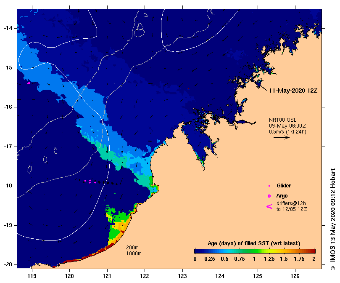Click the 0.5m/s (1kt 24h) scale label
This screenshot has height=283, width=340.
[287, 132]
